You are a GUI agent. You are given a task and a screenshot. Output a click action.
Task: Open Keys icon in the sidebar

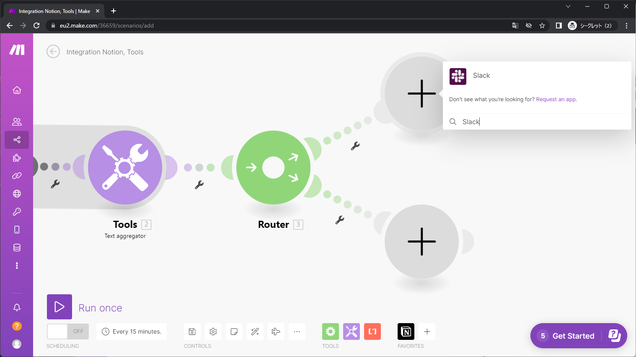[x=17, y=212]
